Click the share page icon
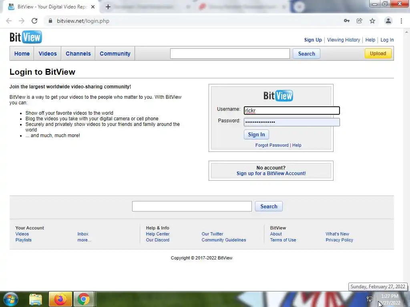 [360, 21]
